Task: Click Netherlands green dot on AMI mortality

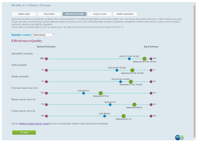Action: [x=132, y=70]
